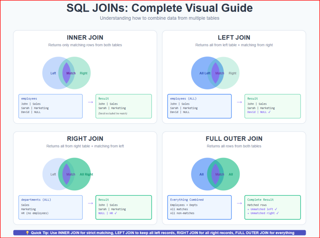The height and width of the screenshot is (238, 320).
Task: Click 'Left' label in RIGHT JOIN diagram
Action: tap(53, 174)
